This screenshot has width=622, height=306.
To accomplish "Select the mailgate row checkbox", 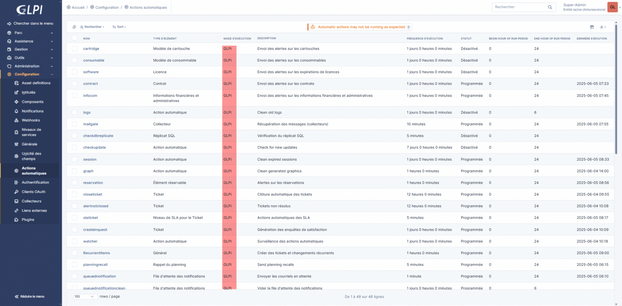I will tap(75, 124).
